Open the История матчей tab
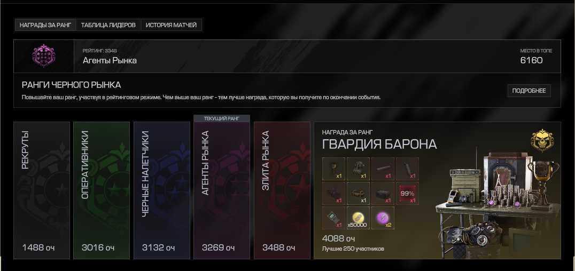 [171, 25]
